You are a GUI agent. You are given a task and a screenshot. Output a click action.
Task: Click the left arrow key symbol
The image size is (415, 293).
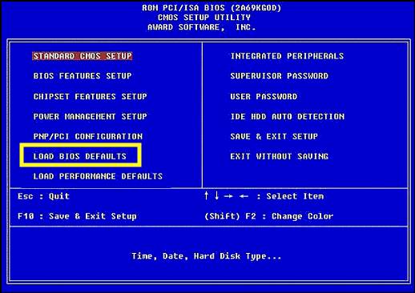(244, 197)
